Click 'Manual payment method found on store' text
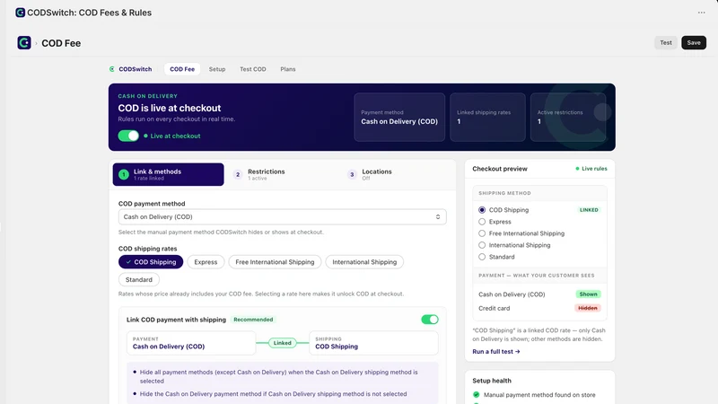The height and width of the screenshot is (404, 718). (539, 394)
